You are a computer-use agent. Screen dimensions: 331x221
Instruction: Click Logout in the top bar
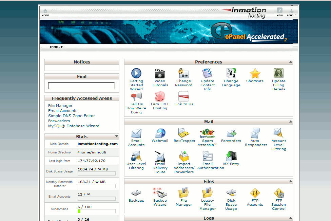291,13
